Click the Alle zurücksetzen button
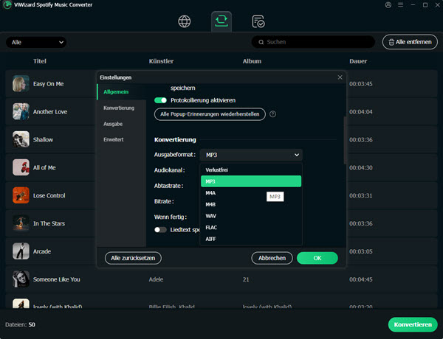 [133, 258]
